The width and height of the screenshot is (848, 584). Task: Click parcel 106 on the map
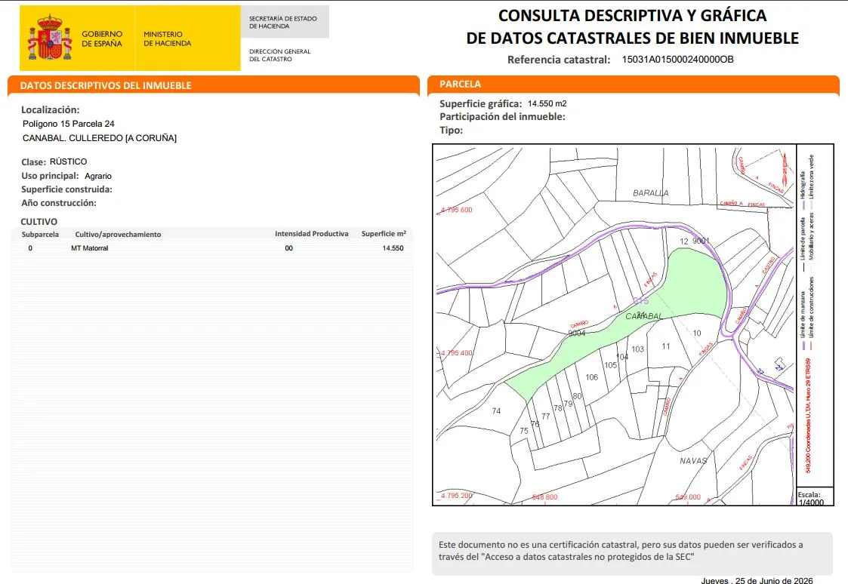point(592,377)
